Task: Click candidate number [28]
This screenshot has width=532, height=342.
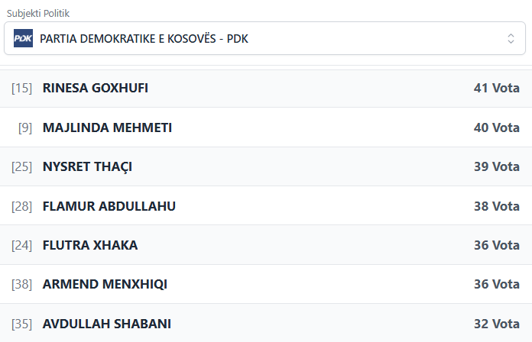Action: pyautogui.click(x=21, y=206)
